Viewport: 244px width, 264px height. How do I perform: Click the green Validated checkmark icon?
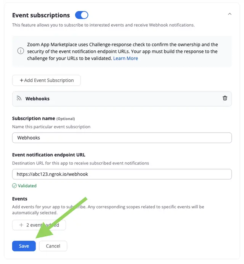(14, 186)
